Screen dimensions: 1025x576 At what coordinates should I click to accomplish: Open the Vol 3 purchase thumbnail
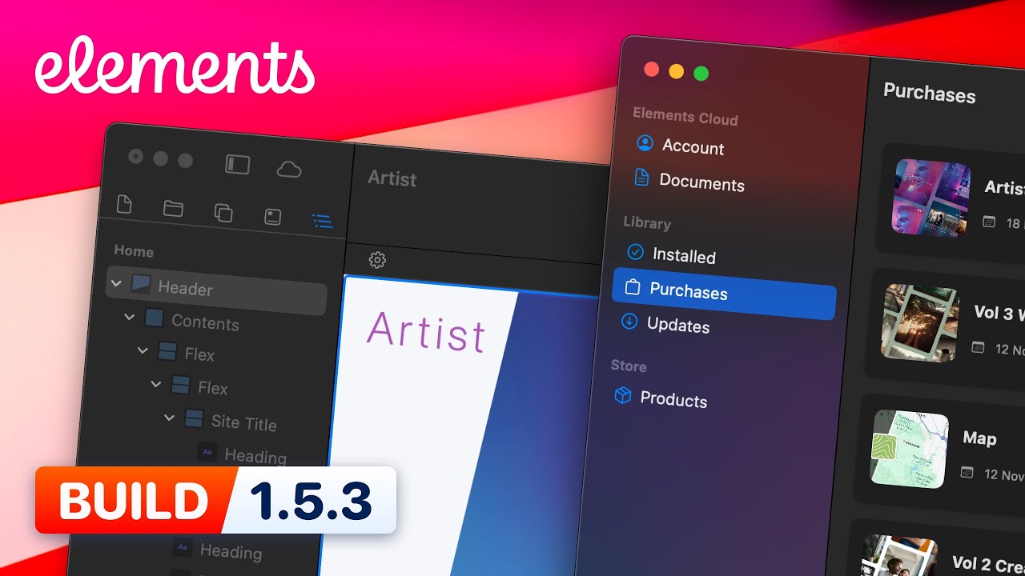coord(921,323)
